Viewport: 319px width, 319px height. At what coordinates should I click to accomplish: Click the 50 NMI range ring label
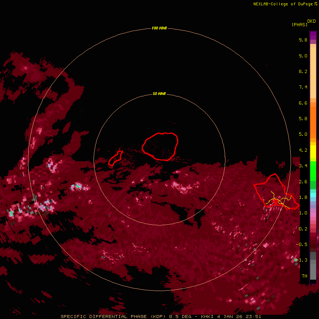click(159, 94)
